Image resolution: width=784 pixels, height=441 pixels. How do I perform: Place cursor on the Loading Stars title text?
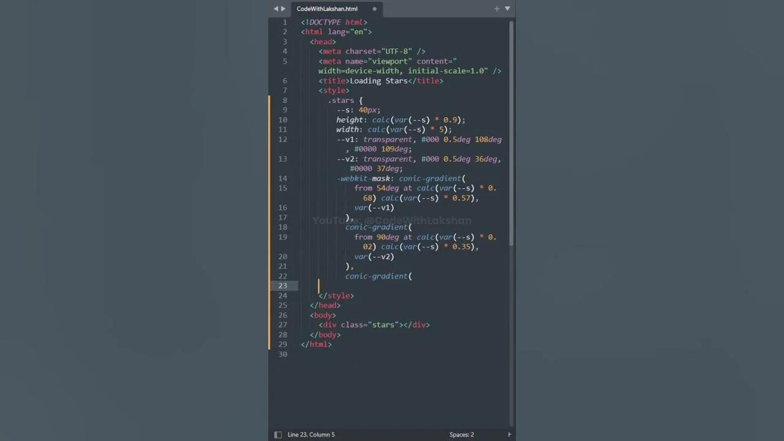(x=379, y=80)
